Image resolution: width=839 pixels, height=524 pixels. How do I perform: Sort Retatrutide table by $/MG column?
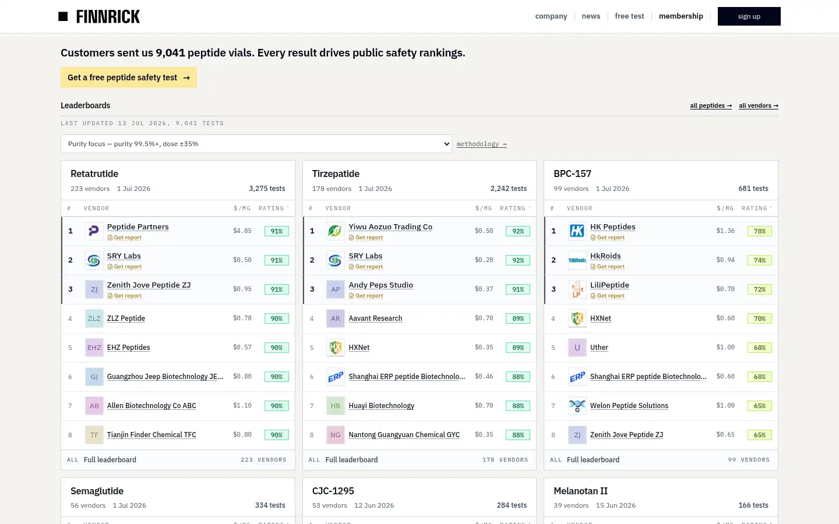coord(242,208)
